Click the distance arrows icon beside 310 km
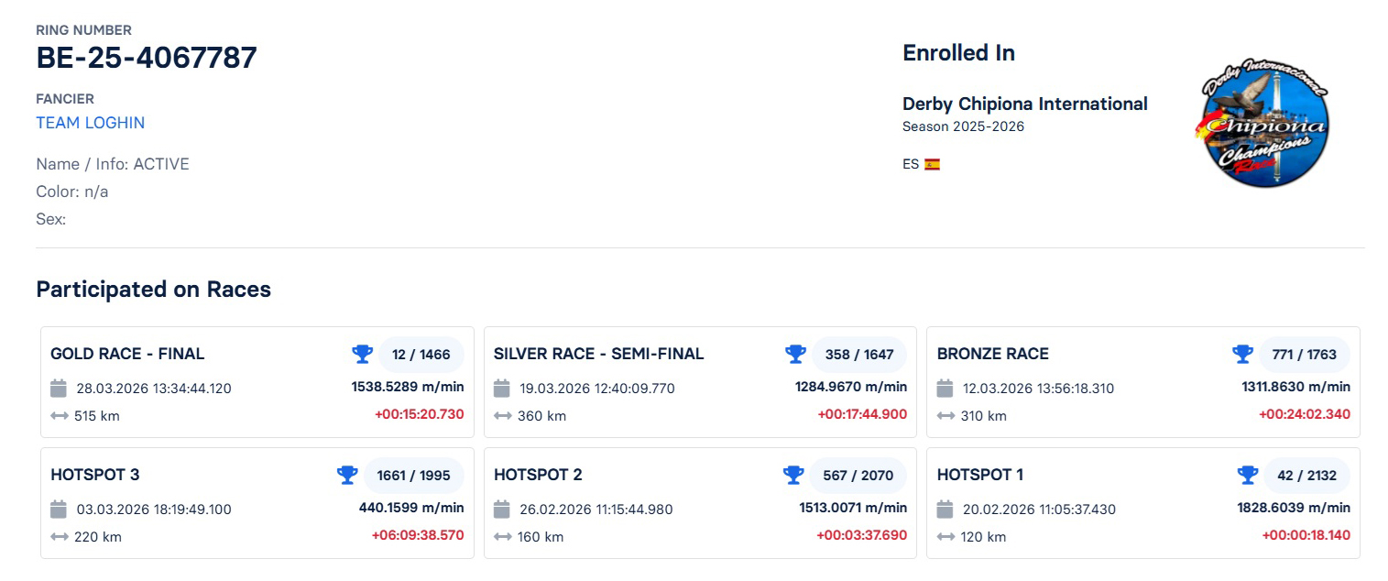This screenshot has height=581, width=1388. pyautogui.click(x=945, y=415)
